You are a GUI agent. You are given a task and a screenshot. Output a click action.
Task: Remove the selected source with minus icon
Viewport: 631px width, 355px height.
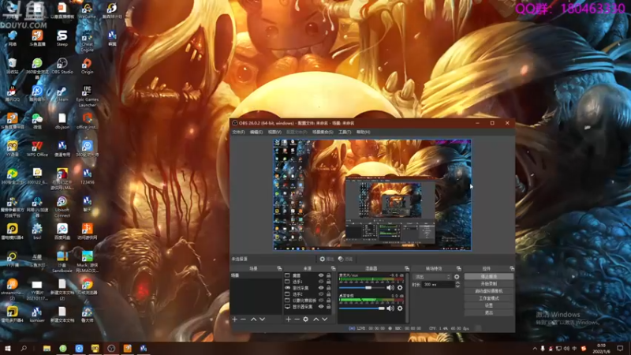297,319
